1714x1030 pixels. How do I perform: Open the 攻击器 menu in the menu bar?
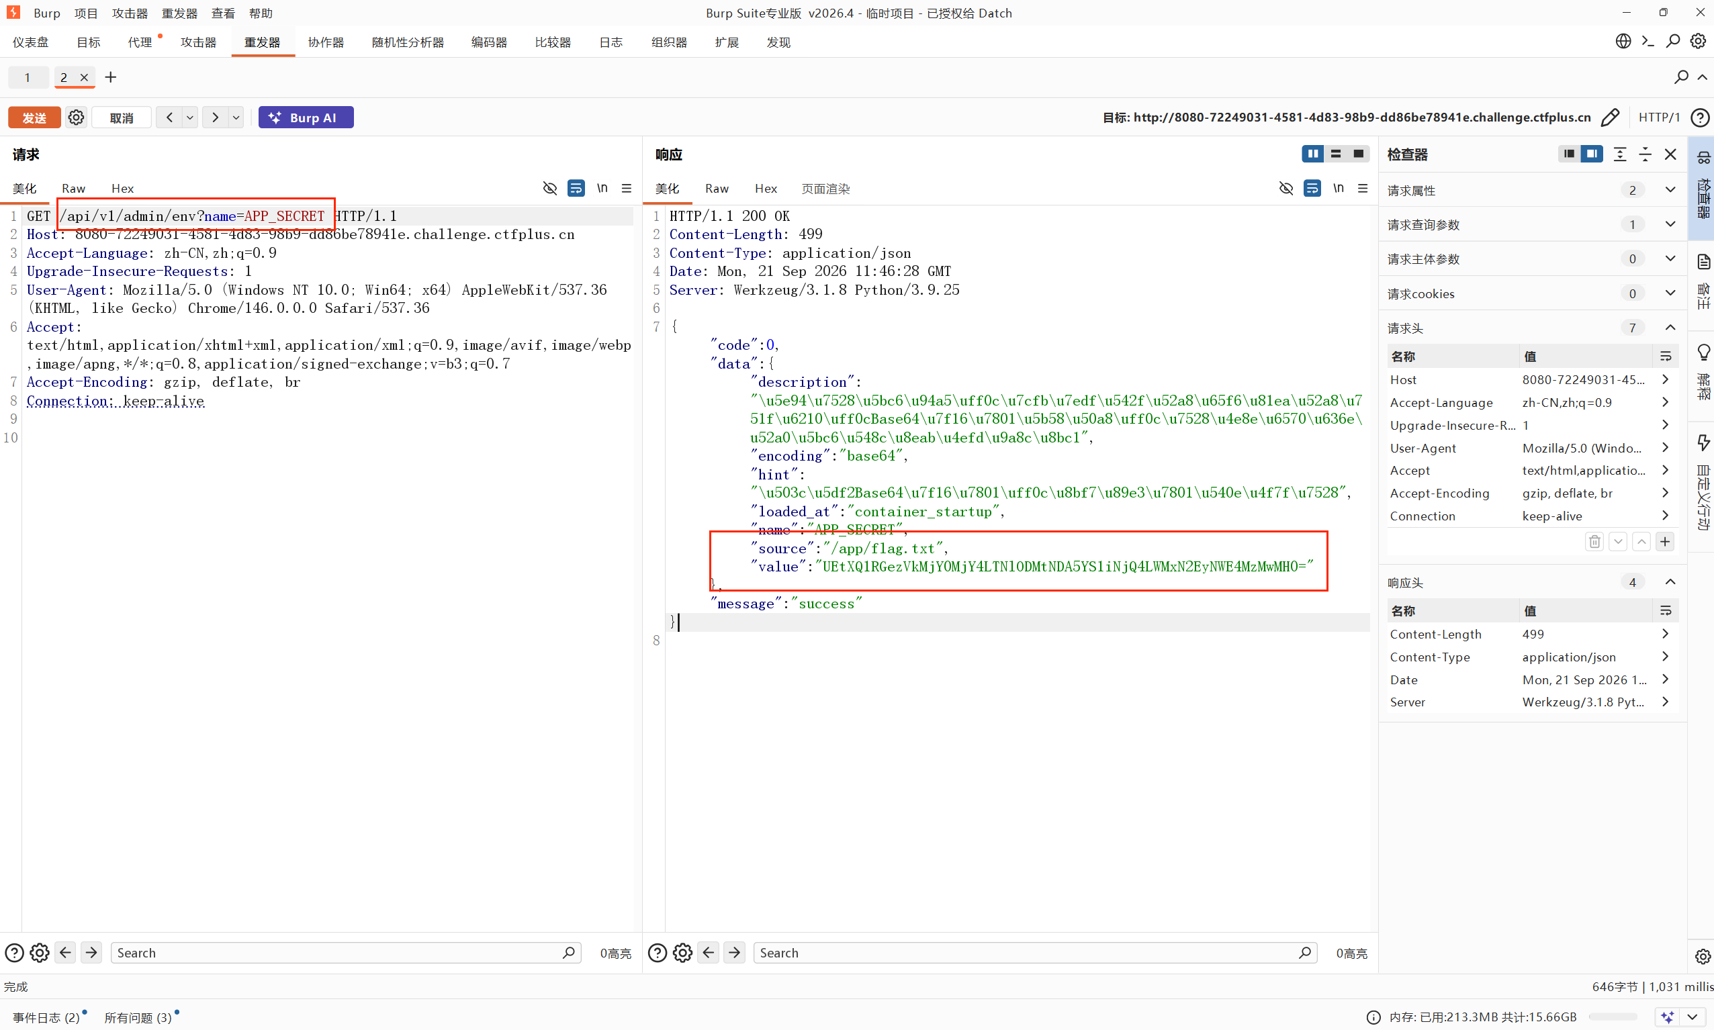point(130,13)
